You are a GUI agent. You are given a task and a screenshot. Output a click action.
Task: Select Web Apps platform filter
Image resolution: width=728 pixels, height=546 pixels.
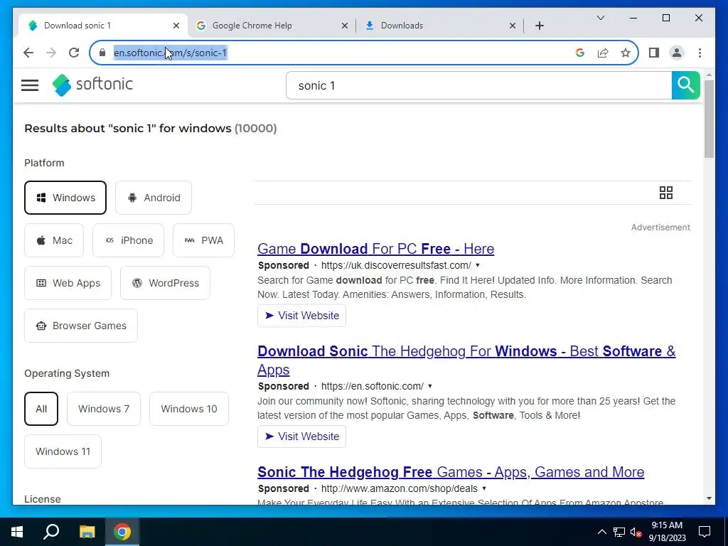point(68,283)
